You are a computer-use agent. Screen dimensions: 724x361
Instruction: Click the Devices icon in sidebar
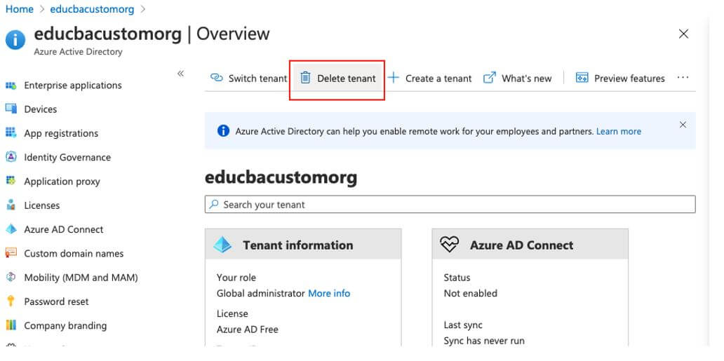click(x=11, y=109)
